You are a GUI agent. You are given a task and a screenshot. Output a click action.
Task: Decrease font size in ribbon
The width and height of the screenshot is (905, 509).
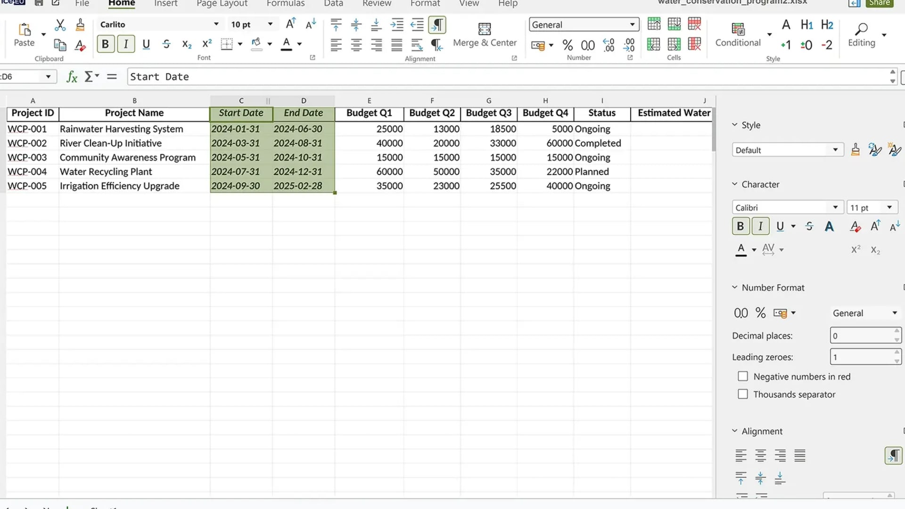tap(311, 24)
